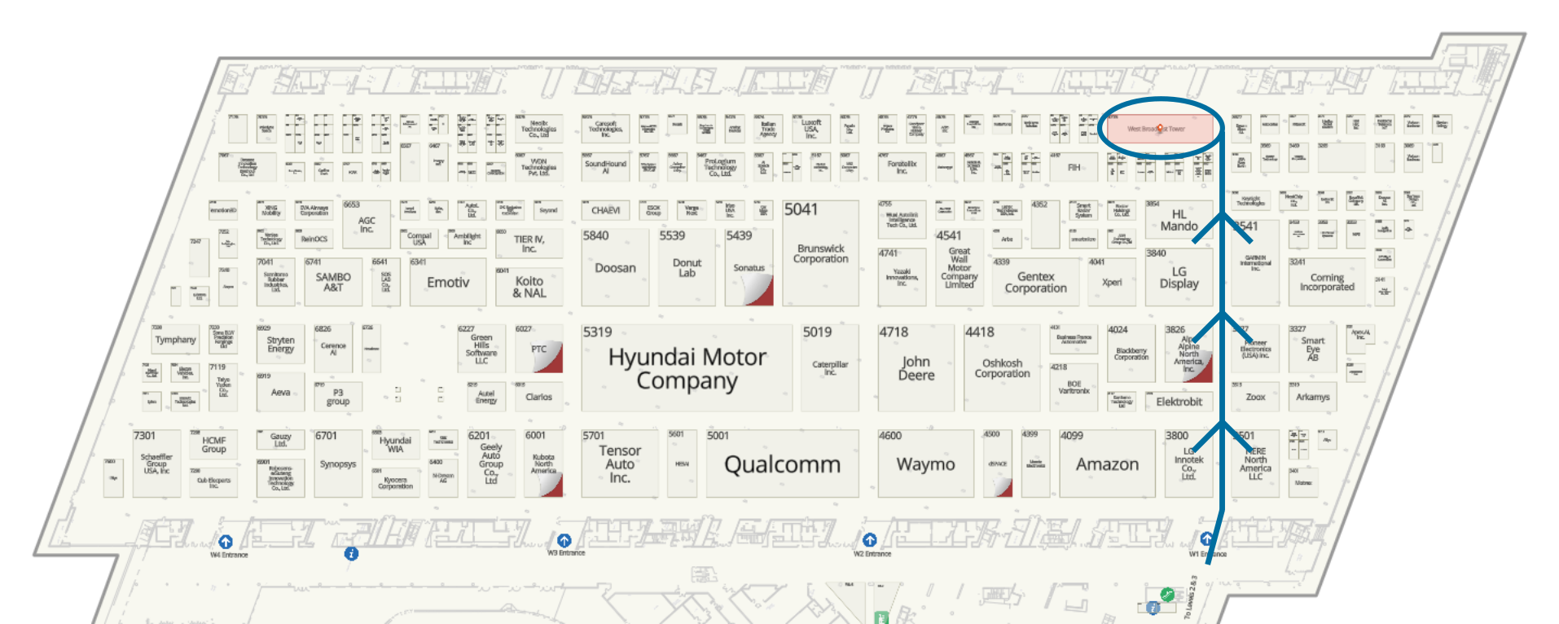Viewport: 1559px width, 624px height.
Task: Select the Compal USA booth
Action: tap(419, 239)
